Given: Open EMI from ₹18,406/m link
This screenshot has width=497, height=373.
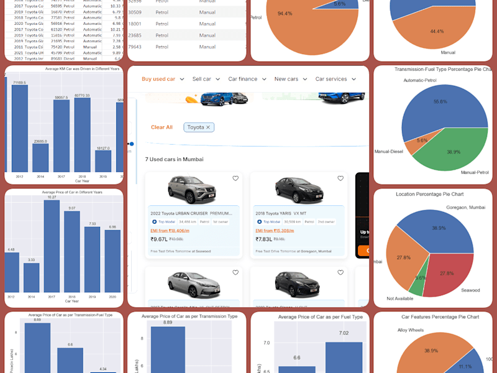Looking at the screenshot, I should [x=170, y=231].
